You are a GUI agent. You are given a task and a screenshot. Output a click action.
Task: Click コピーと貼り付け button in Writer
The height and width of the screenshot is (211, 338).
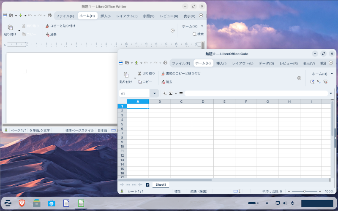pos(60,26)
